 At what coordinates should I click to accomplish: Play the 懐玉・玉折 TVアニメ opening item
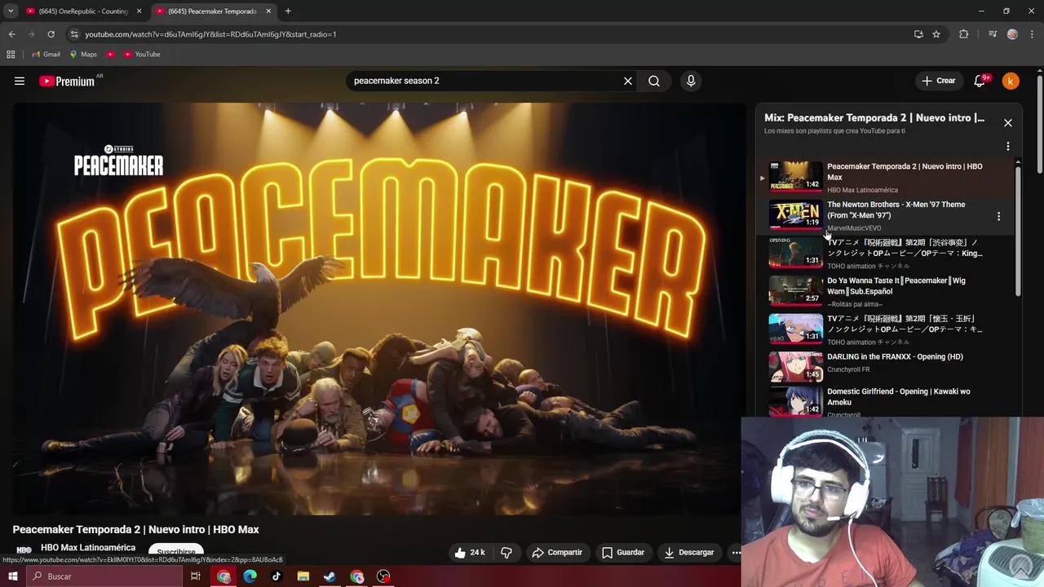pos(885,329)
